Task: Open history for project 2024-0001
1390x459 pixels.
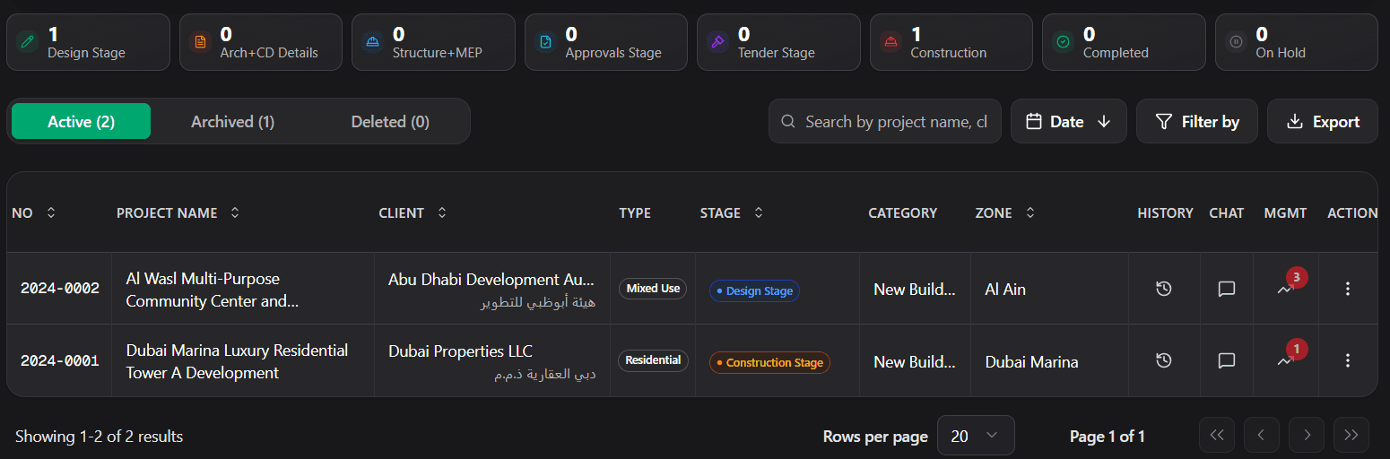Action: click(1164, 360)
